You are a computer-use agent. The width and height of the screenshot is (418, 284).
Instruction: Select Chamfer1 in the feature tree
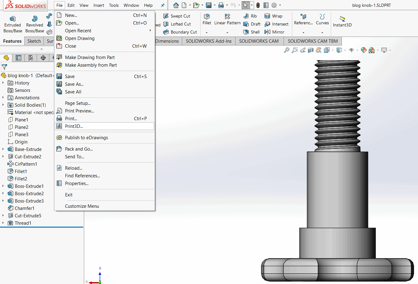(x=21, y=208)
